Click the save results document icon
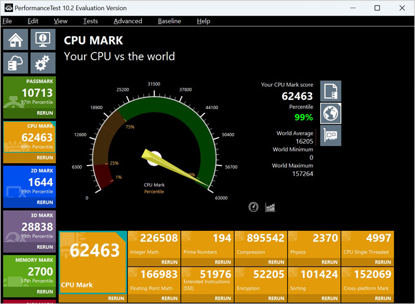Viewport: 415px width, 304px height. point(331,91)
